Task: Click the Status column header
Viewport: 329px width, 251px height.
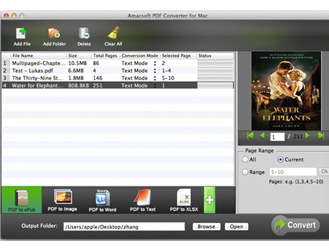Action: point(215,56)
